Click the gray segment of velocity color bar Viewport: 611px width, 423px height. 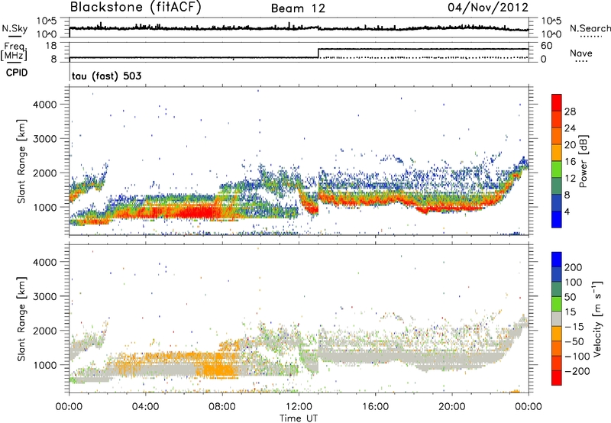click(x=557, y=319)
